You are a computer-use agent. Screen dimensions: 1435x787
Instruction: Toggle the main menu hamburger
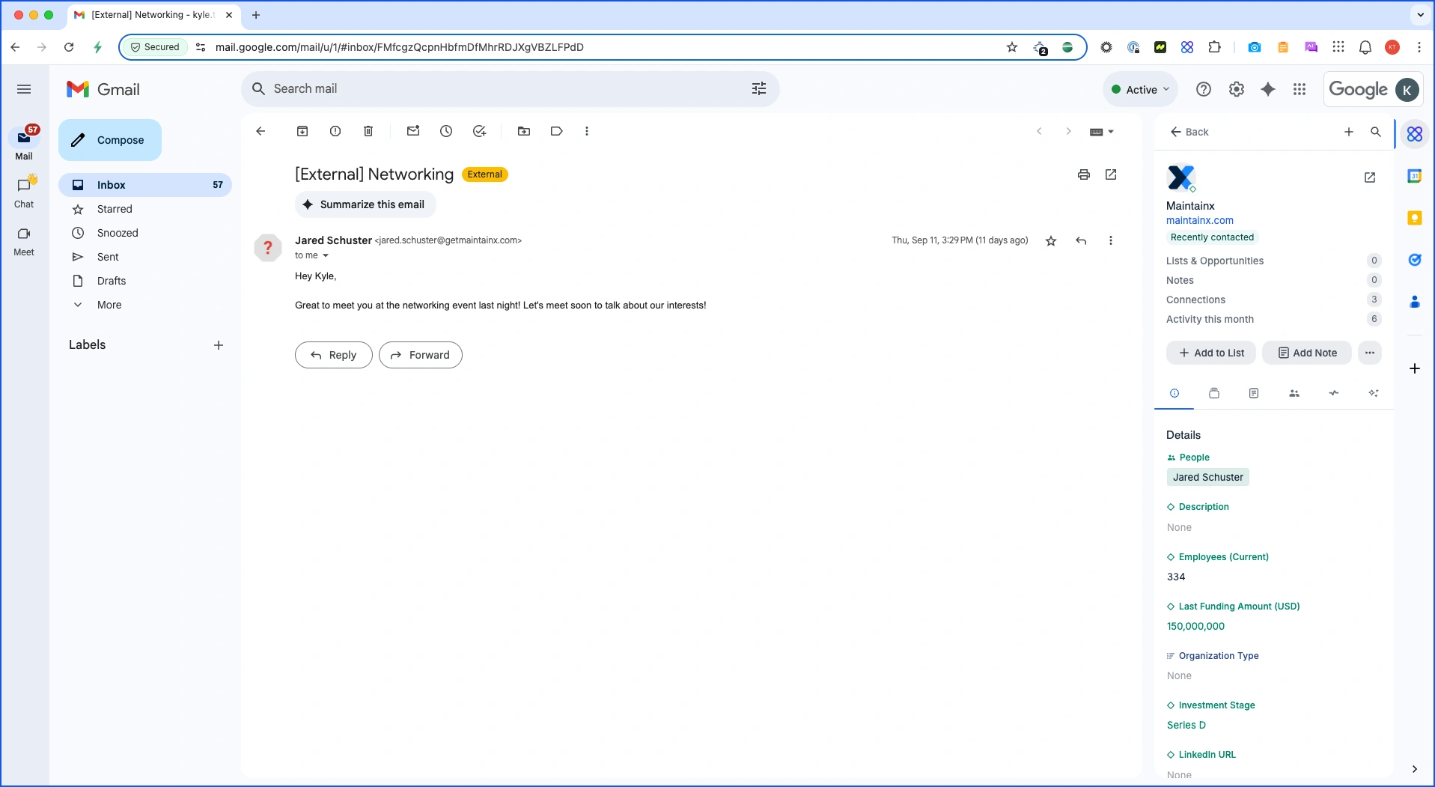pyautogui.click(x=24, y=89)
